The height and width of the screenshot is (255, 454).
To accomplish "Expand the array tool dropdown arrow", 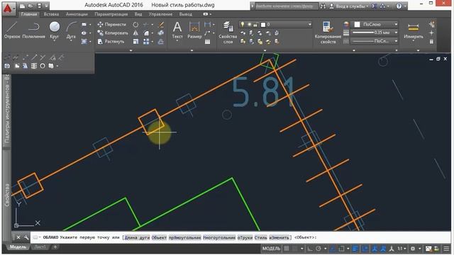I will [x=153, y=42].
